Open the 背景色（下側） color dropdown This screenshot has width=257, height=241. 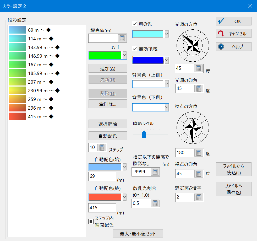[167, 108]
